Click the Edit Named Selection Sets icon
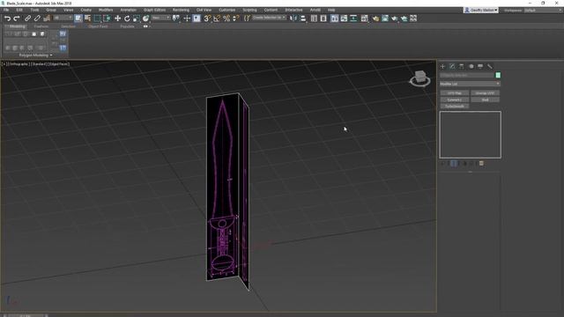The image size is (564, 317). pyautogui.click(x=247, y=18)
